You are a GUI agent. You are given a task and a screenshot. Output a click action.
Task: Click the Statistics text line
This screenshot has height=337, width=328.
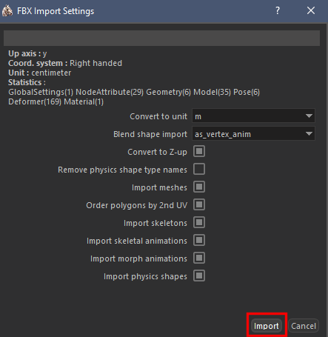click(27, 82)
